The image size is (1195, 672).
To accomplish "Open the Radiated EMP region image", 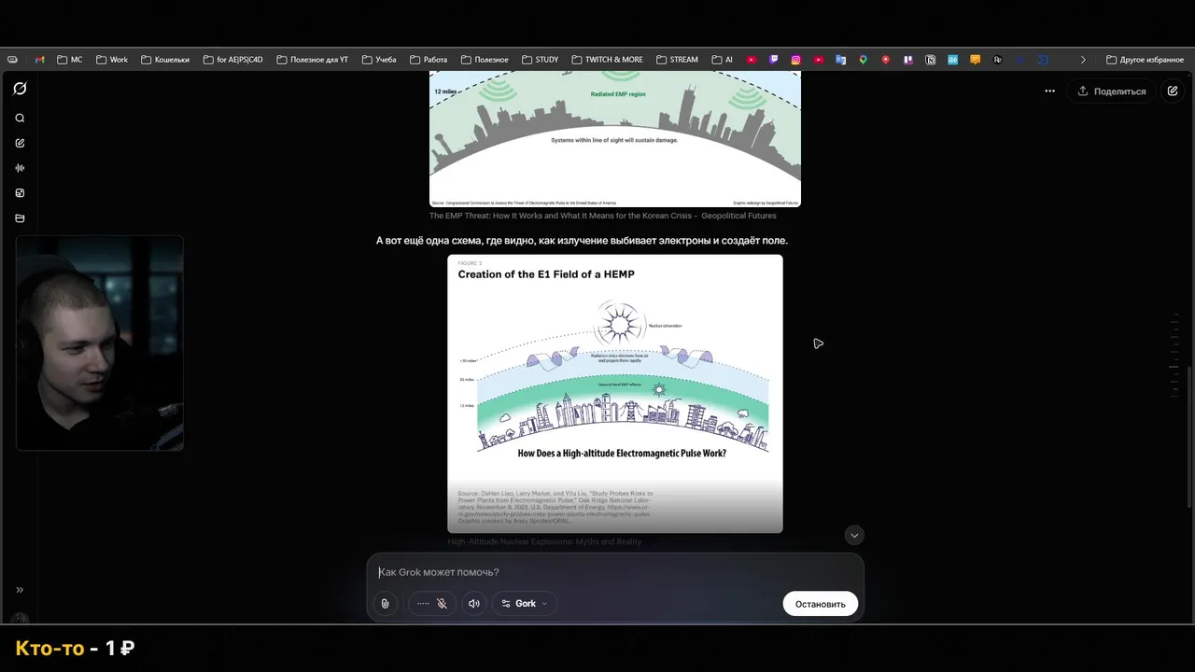I will coord(615,138).
